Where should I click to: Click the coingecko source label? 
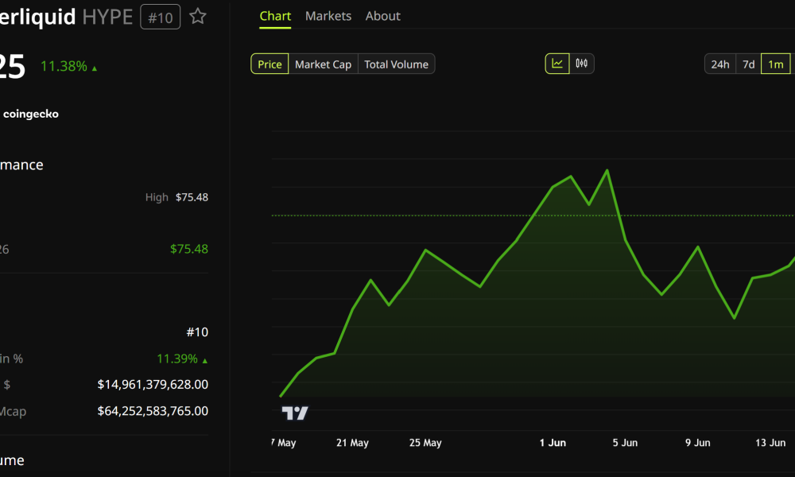30,114
